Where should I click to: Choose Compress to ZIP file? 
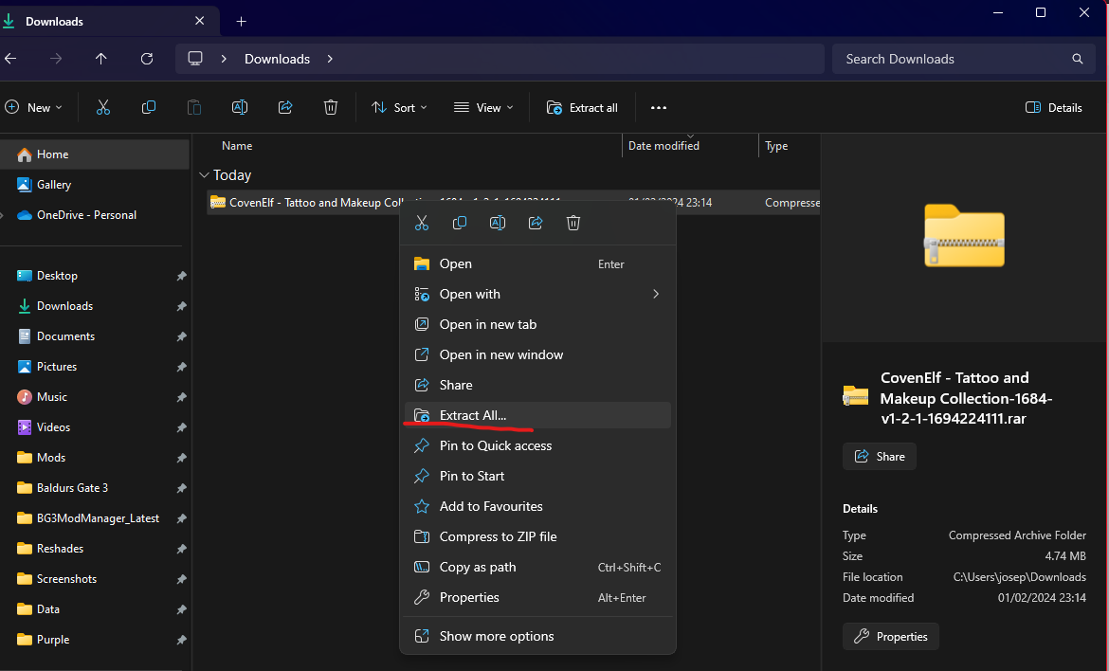tap(496, 536)
